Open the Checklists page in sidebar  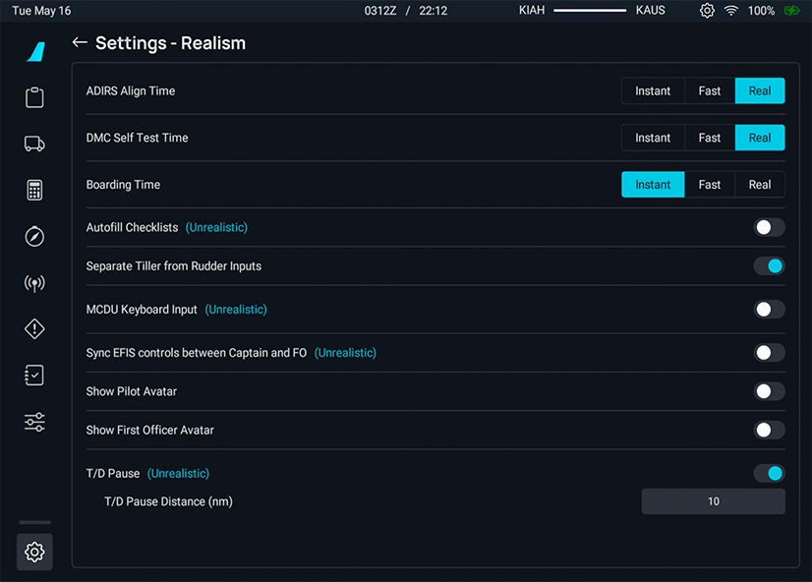tap(34, 376)
